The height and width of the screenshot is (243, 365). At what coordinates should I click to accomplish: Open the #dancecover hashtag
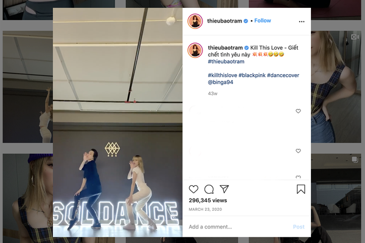(283, 75)
